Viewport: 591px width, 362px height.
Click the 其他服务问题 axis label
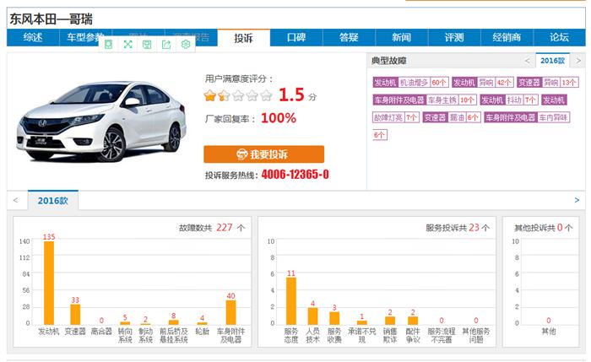click(476, 335)
